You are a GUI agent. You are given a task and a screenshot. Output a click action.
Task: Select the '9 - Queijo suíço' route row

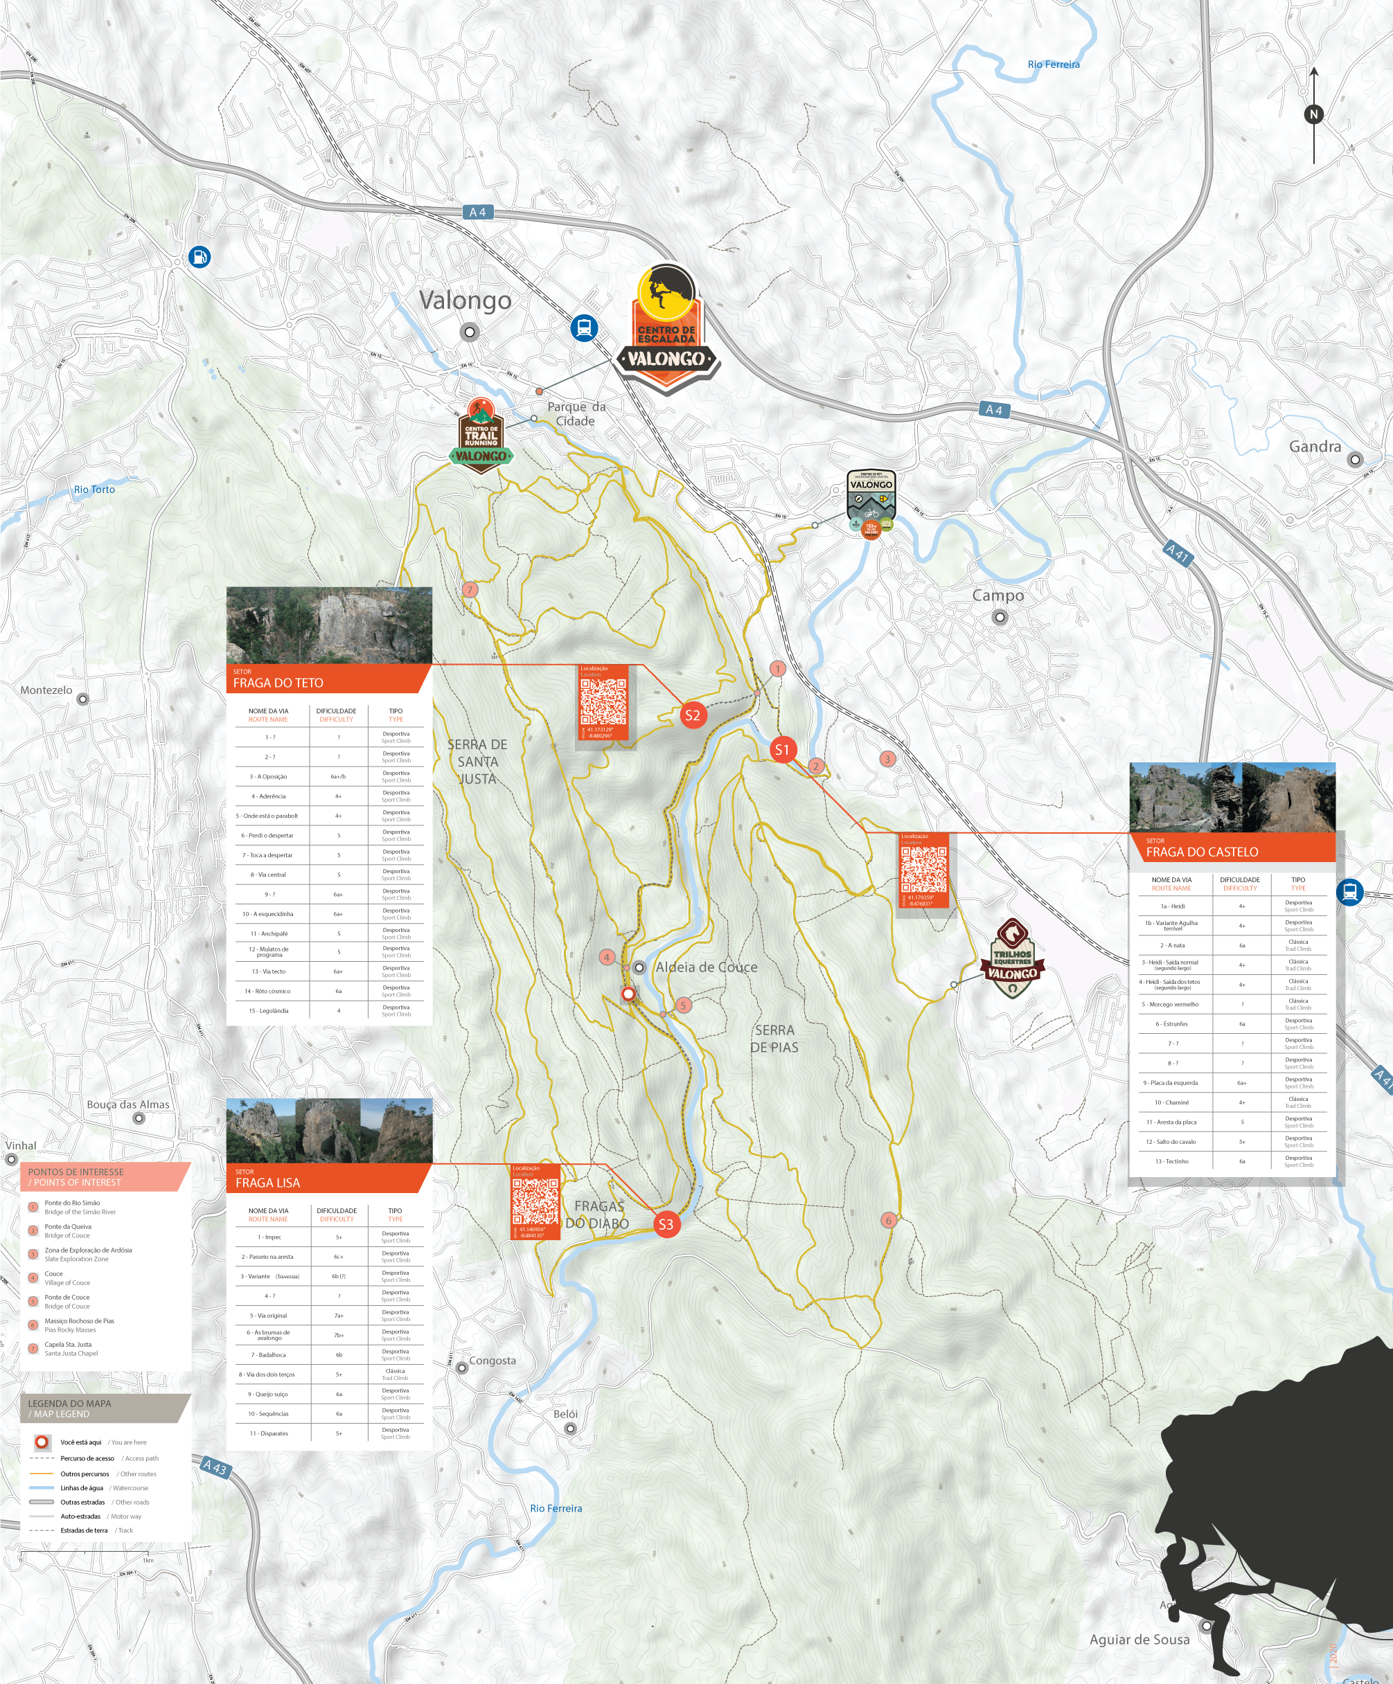click(329, 1394)
